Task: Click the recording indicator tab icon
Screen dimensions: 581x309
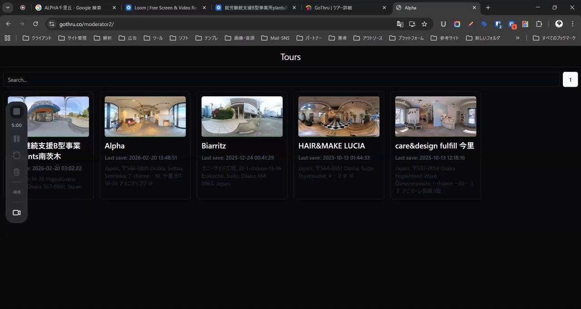Action: tap(23, 8)
